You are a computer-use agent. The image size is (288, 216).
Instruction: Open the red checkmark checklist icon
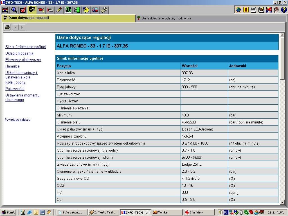[23, 10]
